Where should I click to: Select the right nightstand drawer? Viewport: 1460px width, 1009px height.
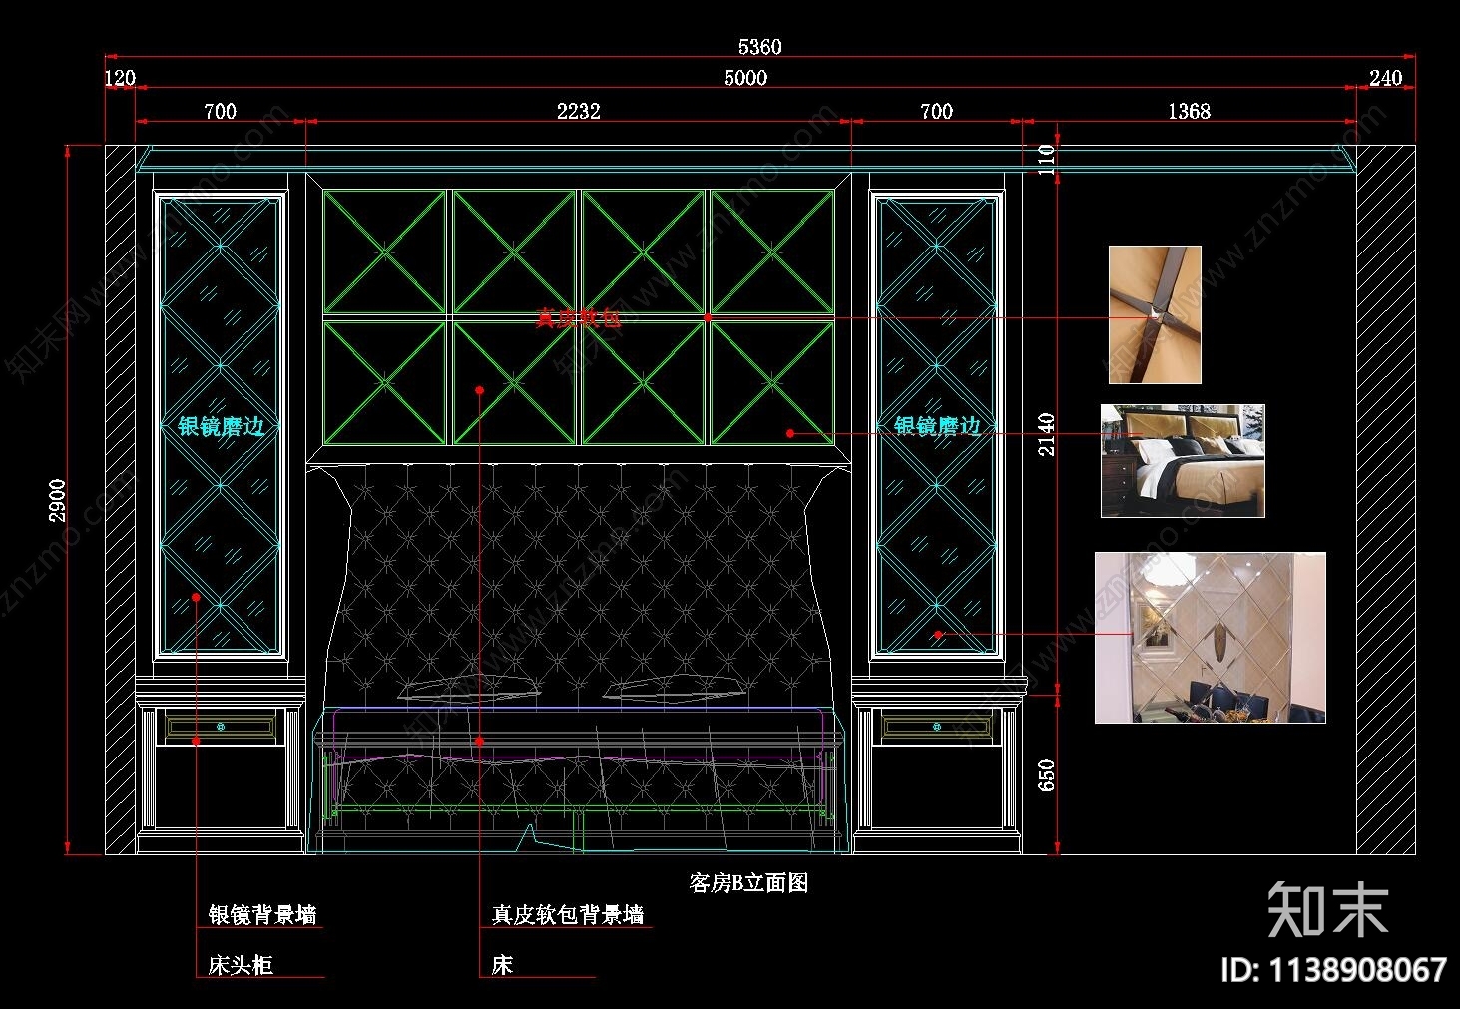(x=937, y=726)
